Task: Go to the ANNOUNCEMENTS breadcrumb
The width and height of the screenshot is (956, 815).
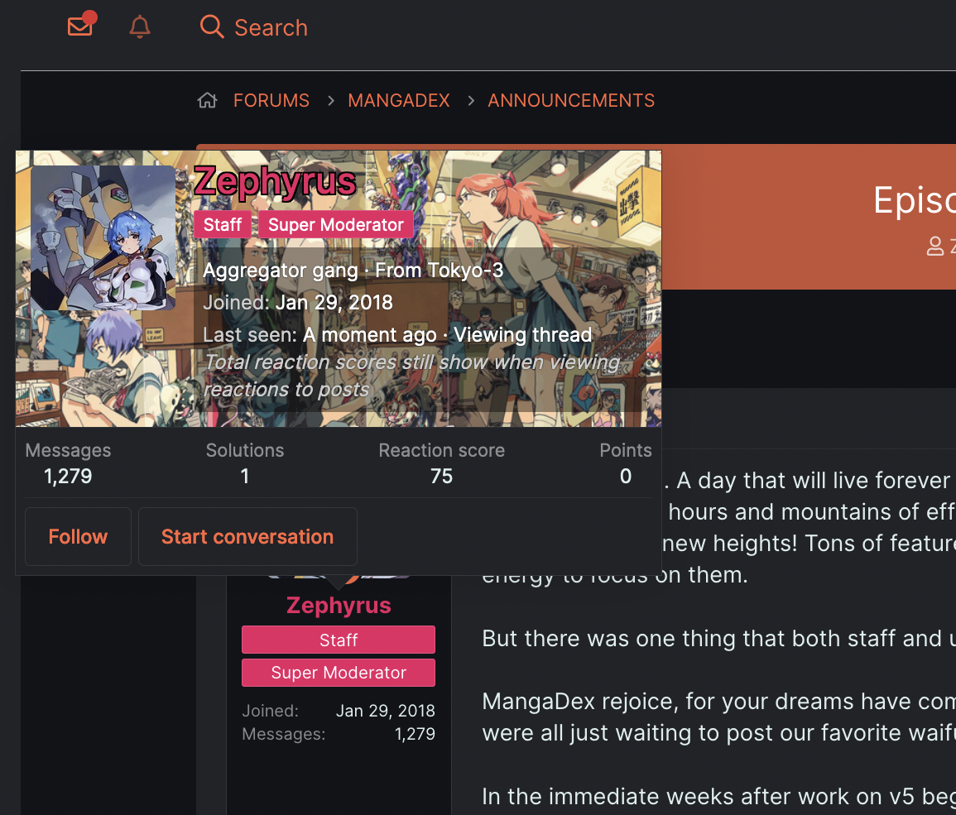Action: (570, 100)
